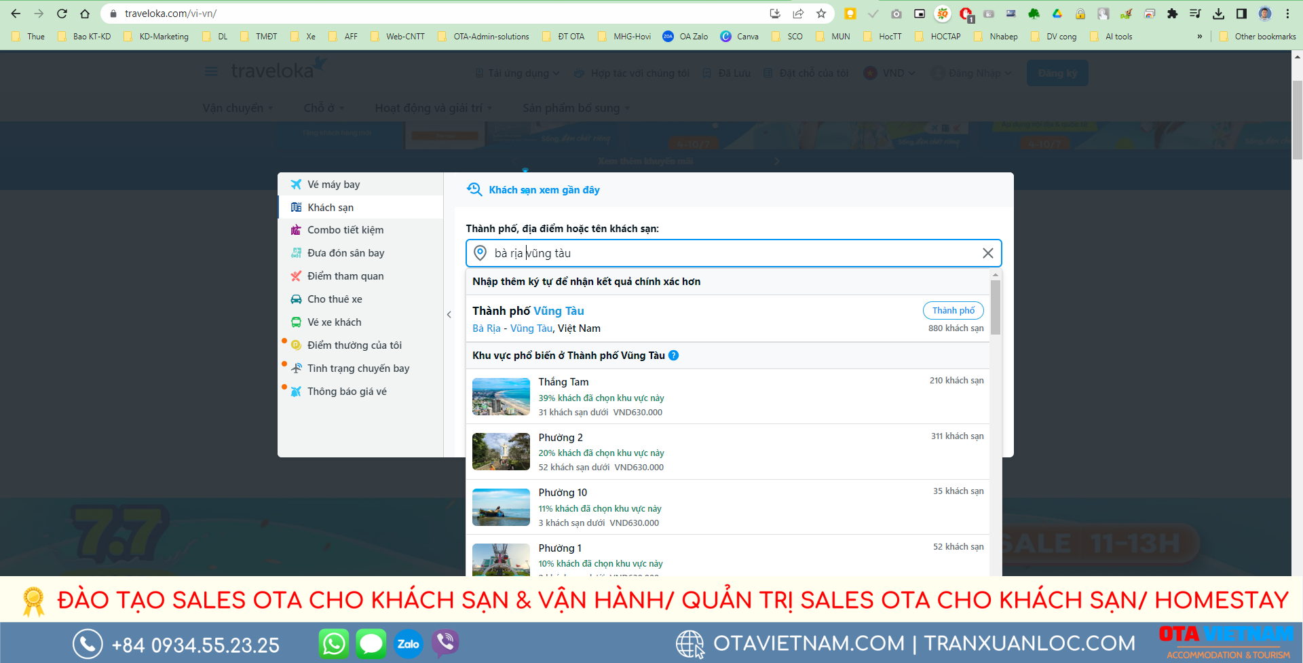This screenshot has width=1303, height=663.
Task: Open Đưa đón sân bay tab
Action: point(360,253)
